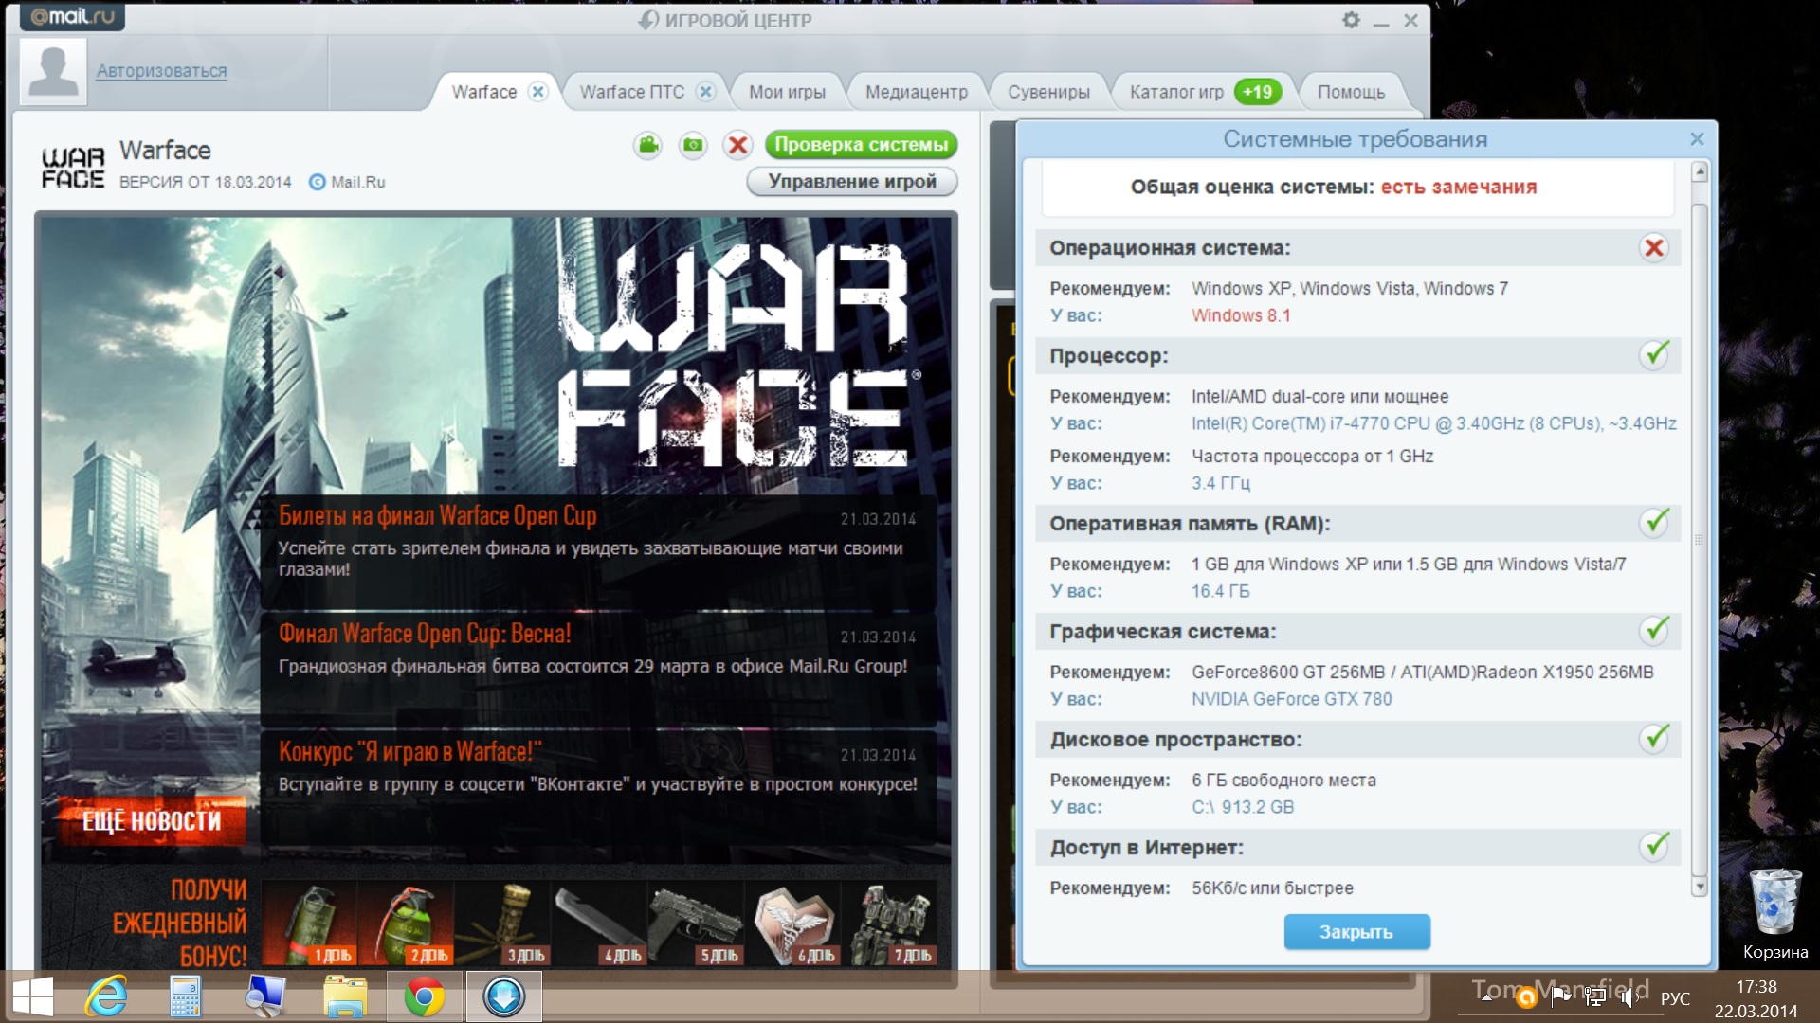The height and width of the screenshot is (1023, 1820).
Task: Open the Корзина recycle bin
Action: (1775, 914)
